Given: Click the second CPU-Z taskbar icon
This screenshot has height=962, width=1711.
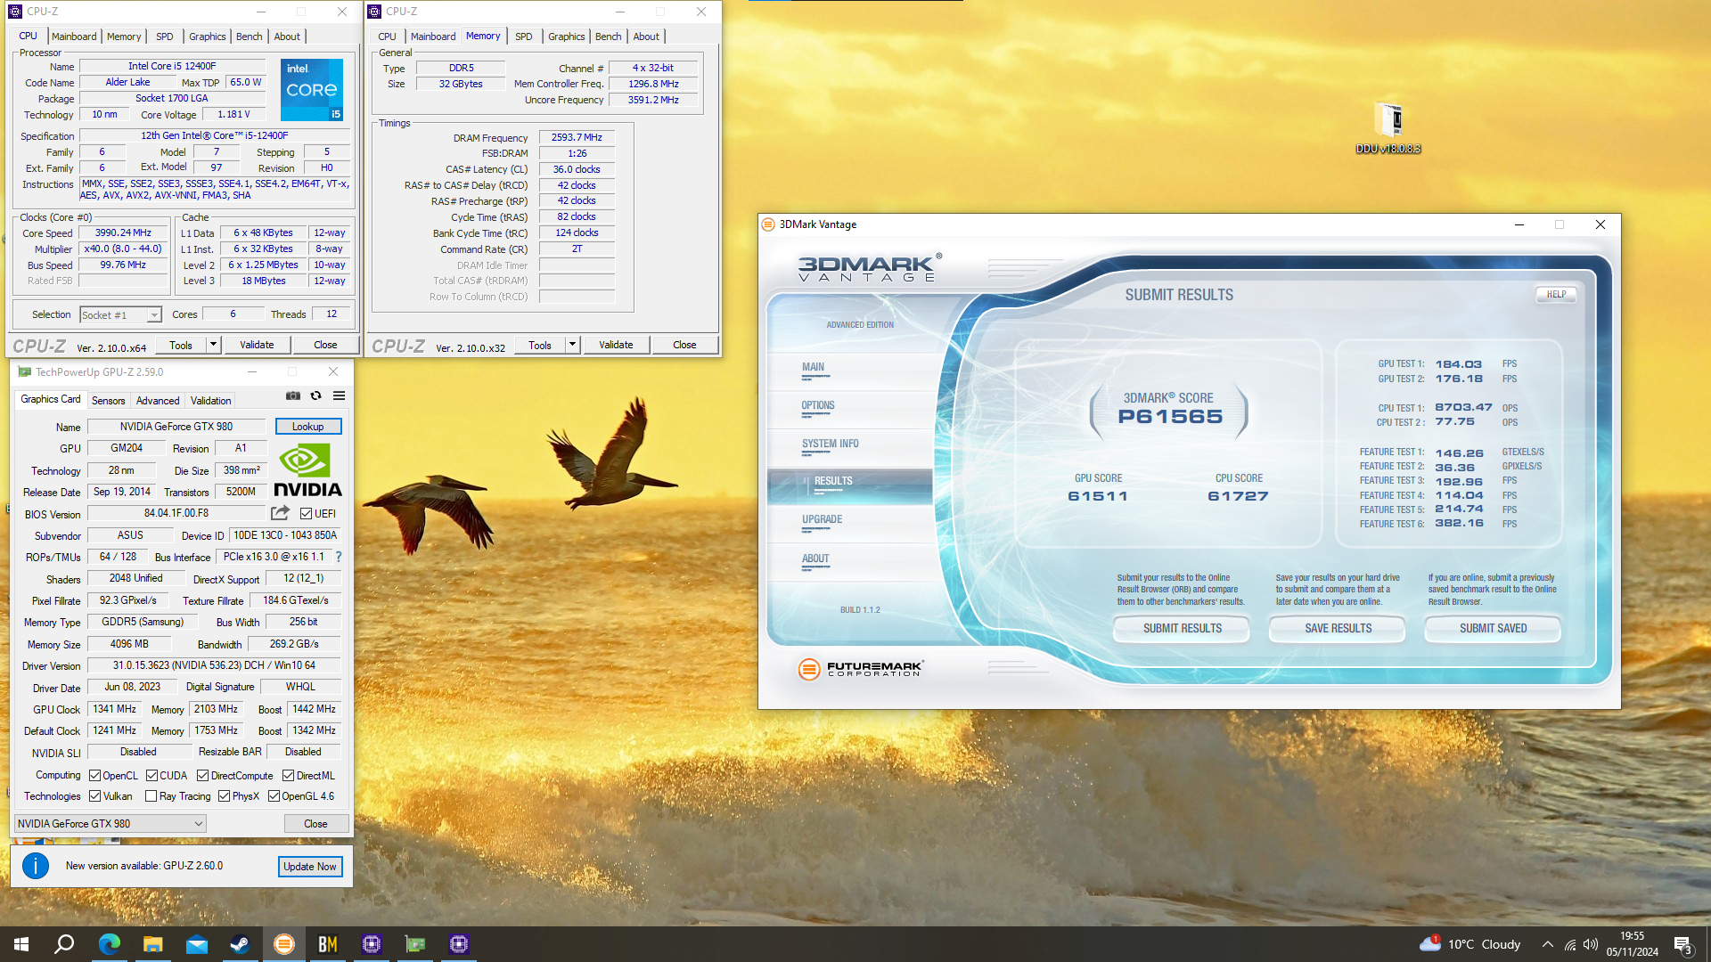Looking at the screenshot, I should click(x=458, y=944).
